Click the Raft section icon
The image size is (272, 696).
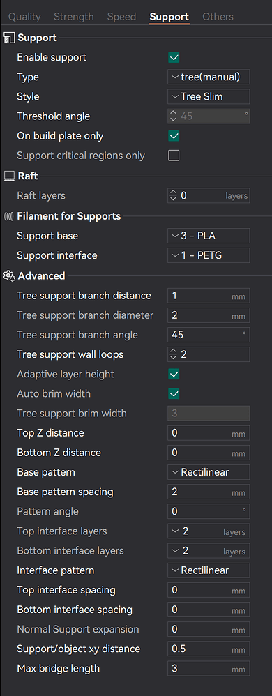click(x=9, y=176)
